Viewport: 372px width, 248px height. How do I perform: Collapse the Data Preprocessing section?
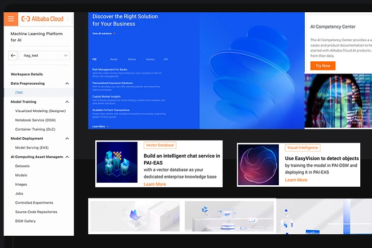tap(67, 83)
